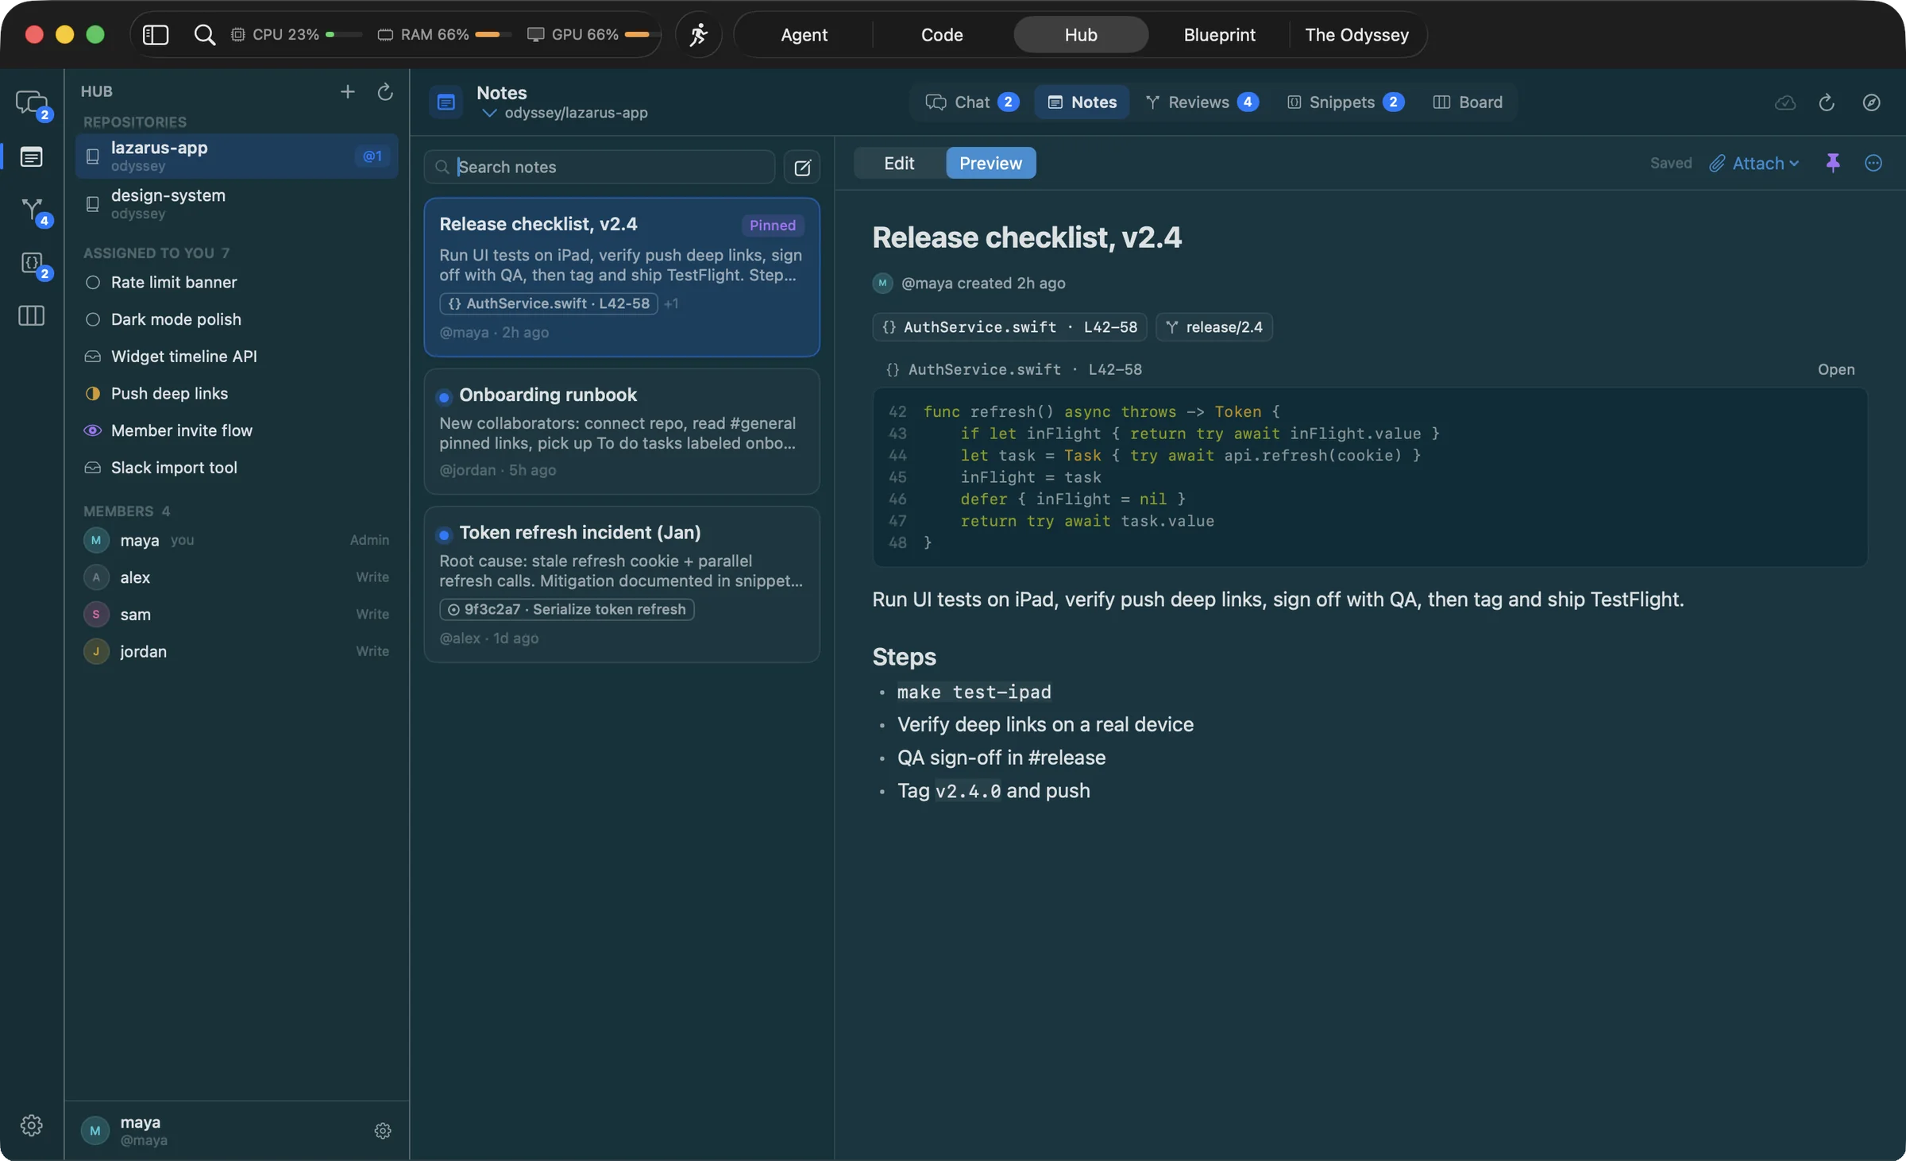
Task: Select member jordan in Members list
Action: click(237, 652)
